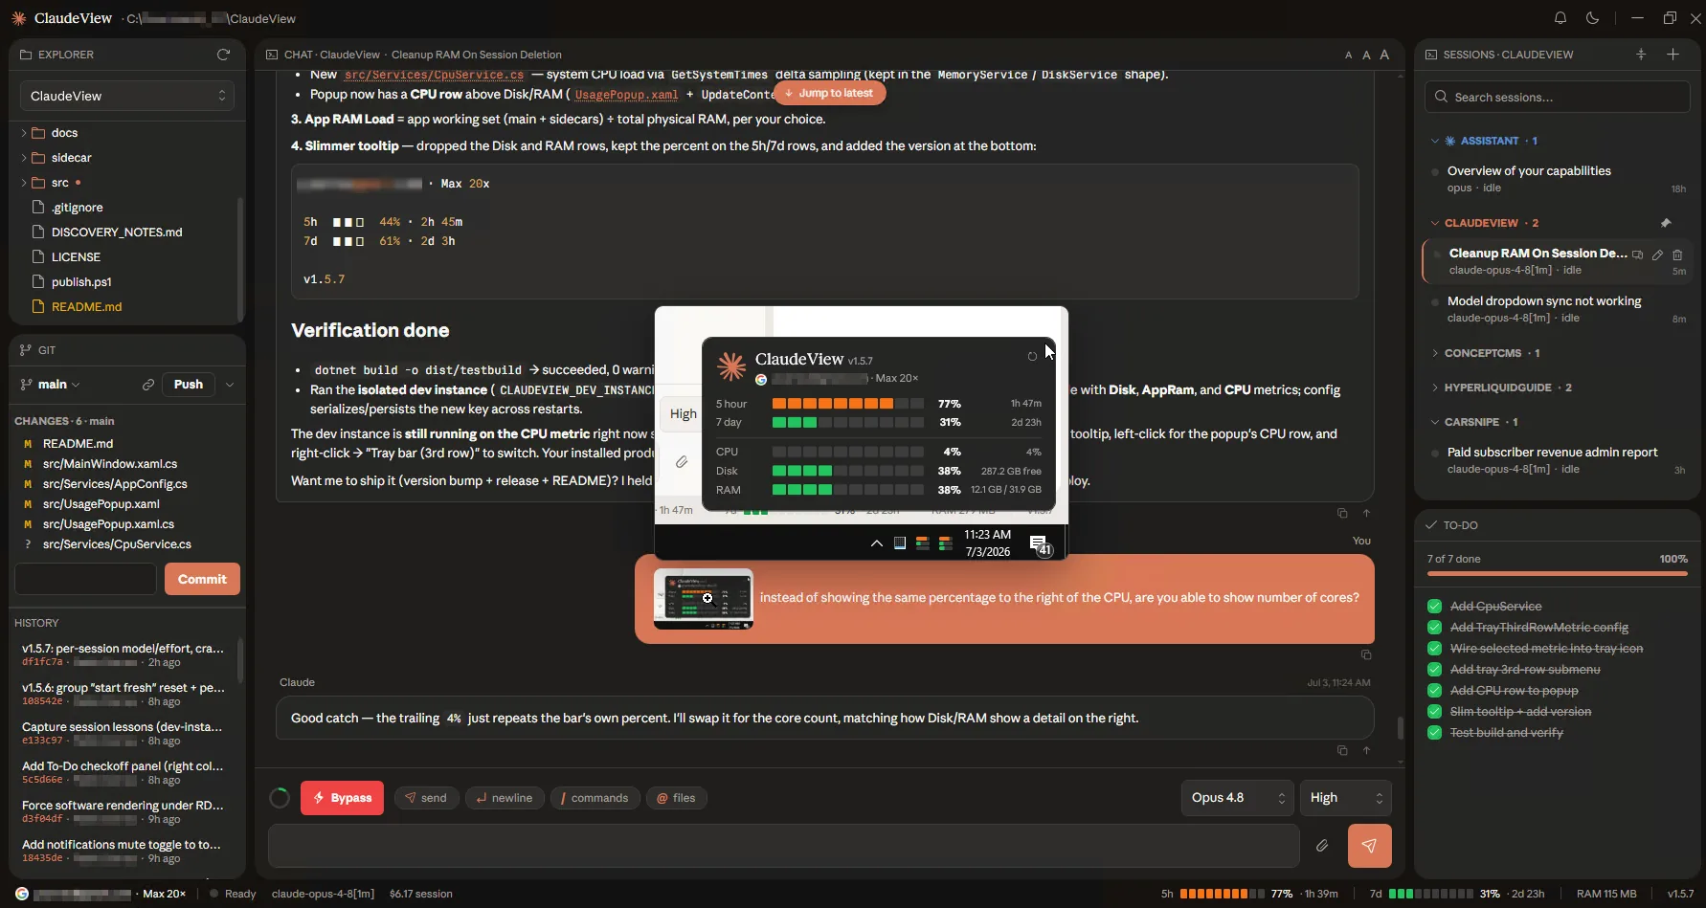Click the Commit button
1706x908 pixels.
click(x=202, y=579)
